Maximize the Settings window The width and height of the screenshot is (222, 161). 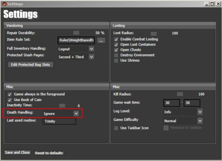[x=212, y=4]
